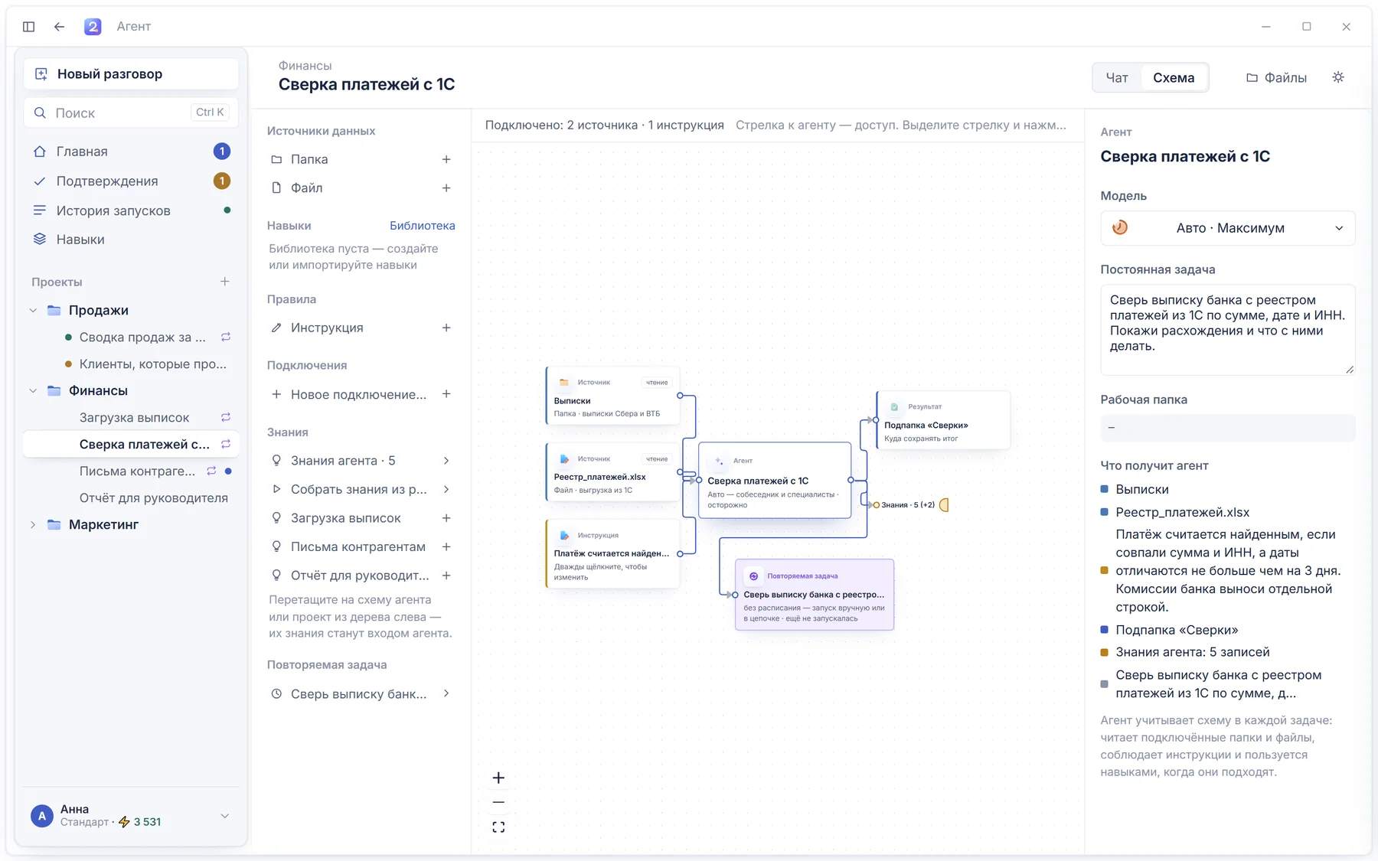
Task: Switch to the Схема tab
Action: [x=1174, y=77]
